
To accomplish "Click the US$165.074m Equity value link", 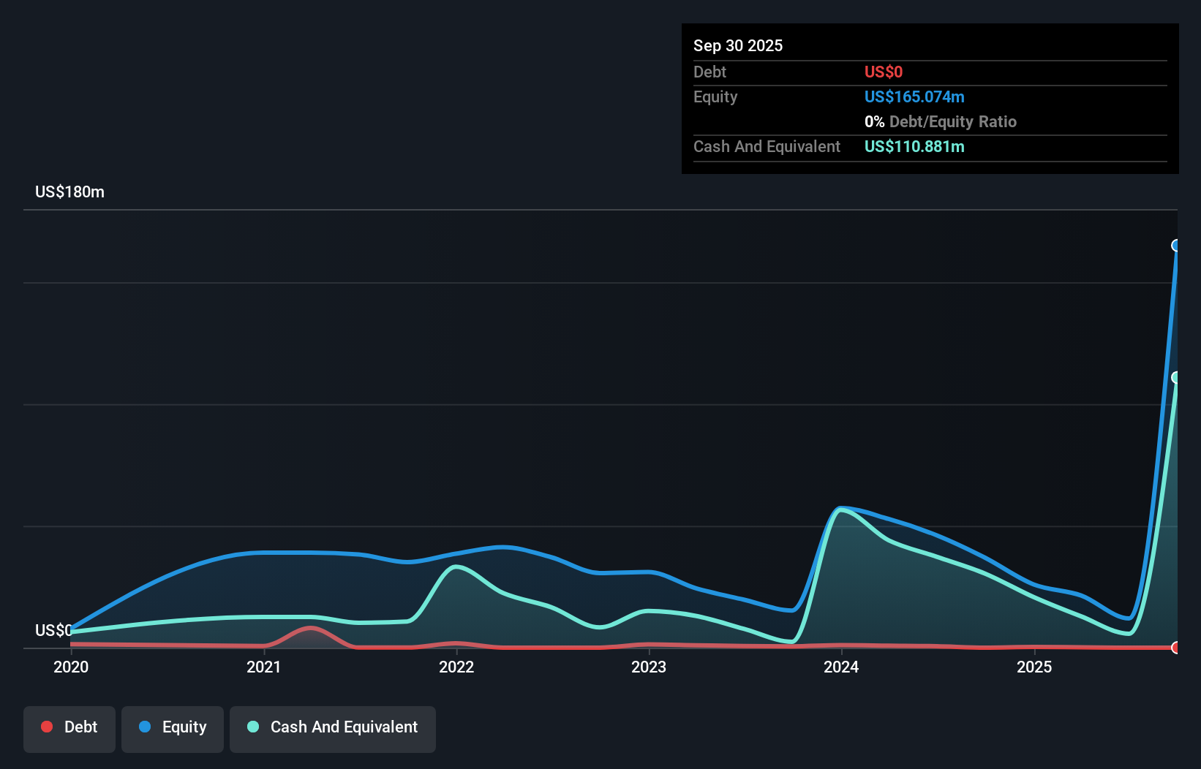I will 914,96.
